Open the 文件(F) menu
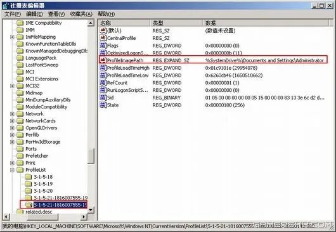 [x=13, y=14]
